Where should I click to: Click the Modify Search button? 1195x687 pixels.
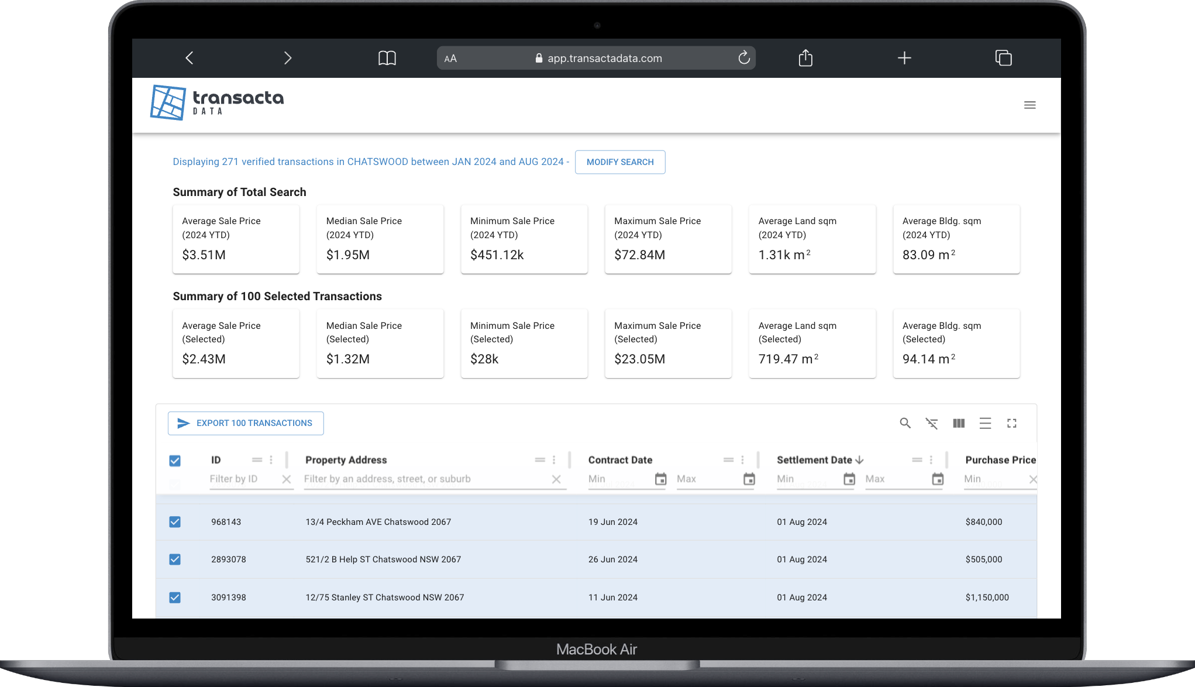tap(620, 162)
